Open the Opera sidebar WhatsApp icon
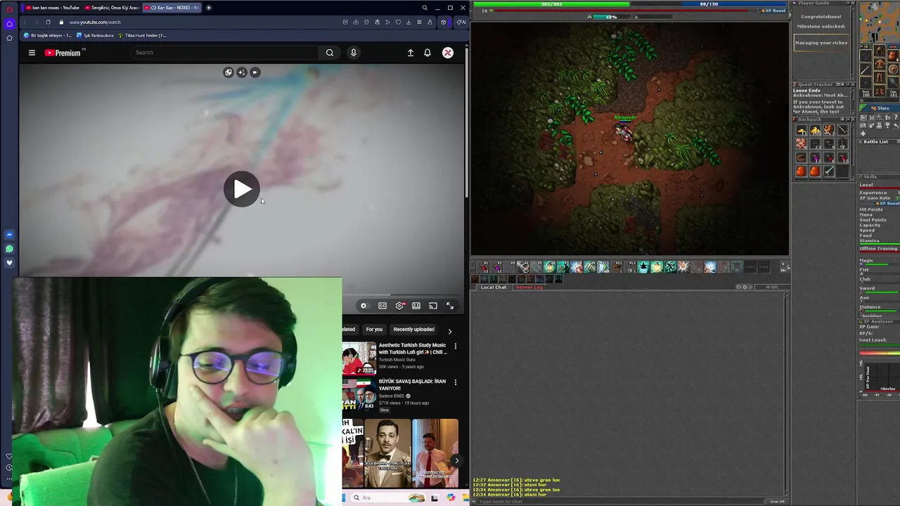 9,249
